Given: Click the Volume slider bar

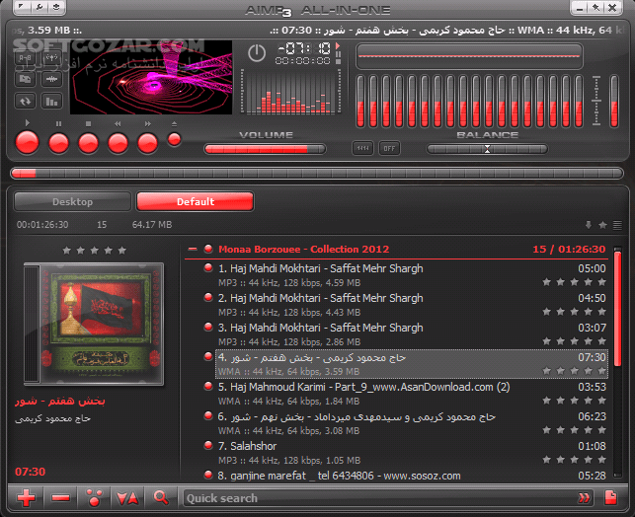Looking at the screenshot, I should (x=264, y=149).
